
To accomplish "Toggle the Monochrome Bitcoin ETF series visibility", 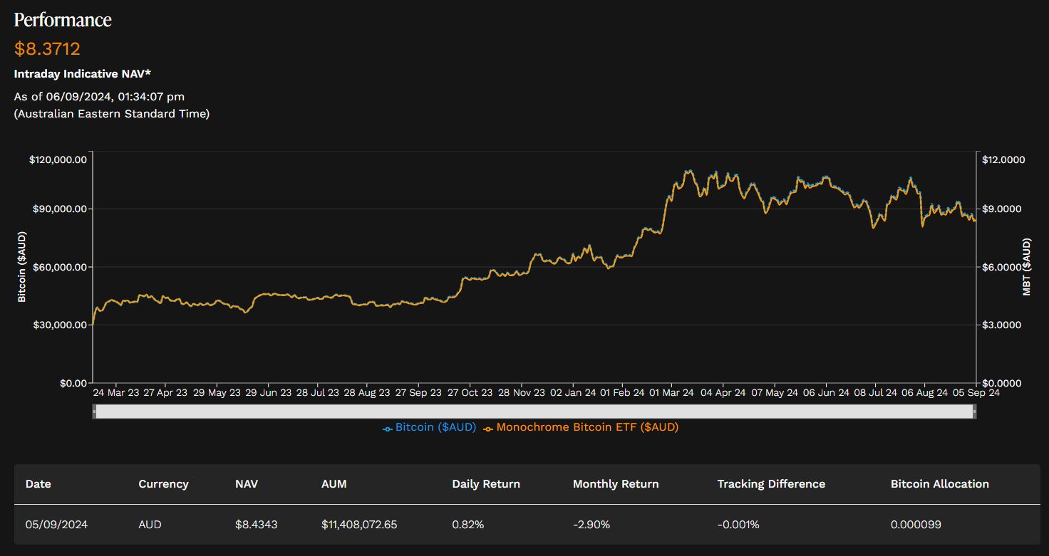I will click(x=589, y=427).
